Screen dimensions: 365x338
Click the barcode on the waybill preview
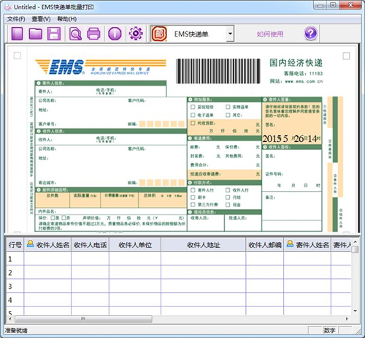point(218,71)
